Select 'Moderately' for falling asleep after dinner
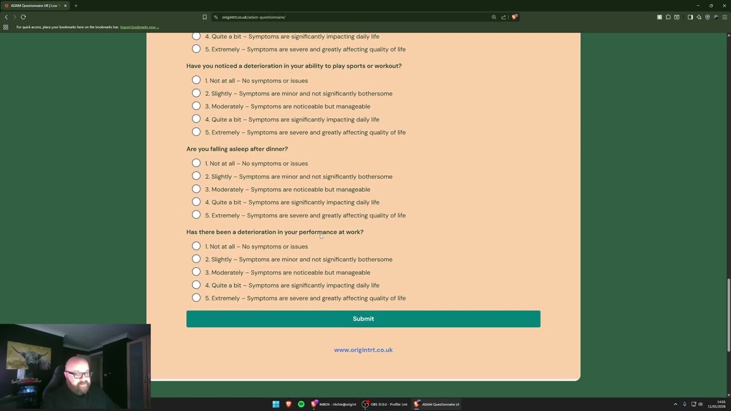This screenshot has height=411, width=731. pyautogui.click(x=196, y=189)
